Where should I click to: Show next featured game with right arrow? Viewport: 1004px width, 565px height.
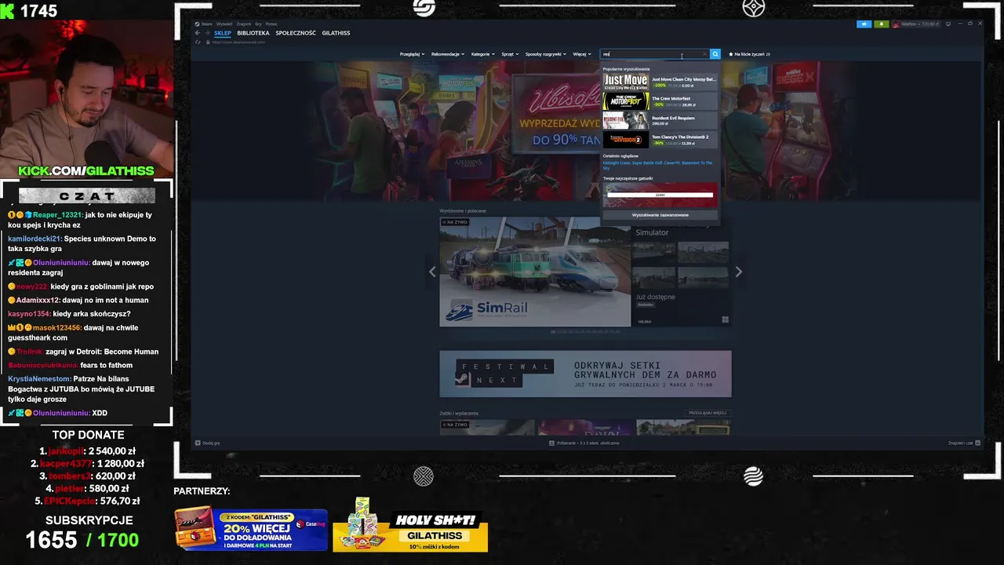[x=738, y=272]
